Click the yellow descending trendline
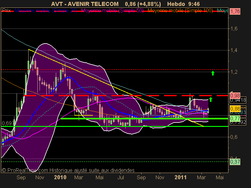Image resolution: width=251 pixels, height=188 pixels. (116, 88)
